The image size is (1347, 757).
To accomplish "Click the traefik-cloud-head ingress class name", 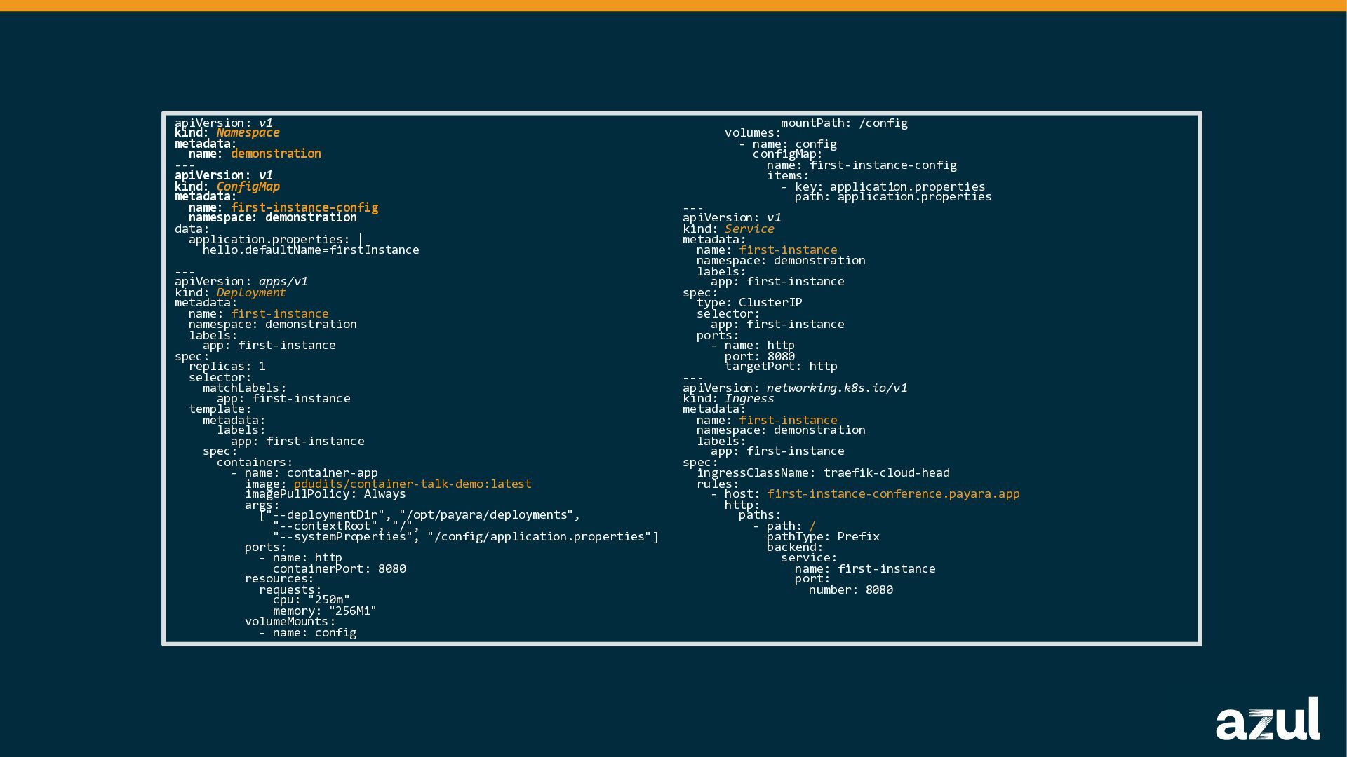I will point(886,472).
